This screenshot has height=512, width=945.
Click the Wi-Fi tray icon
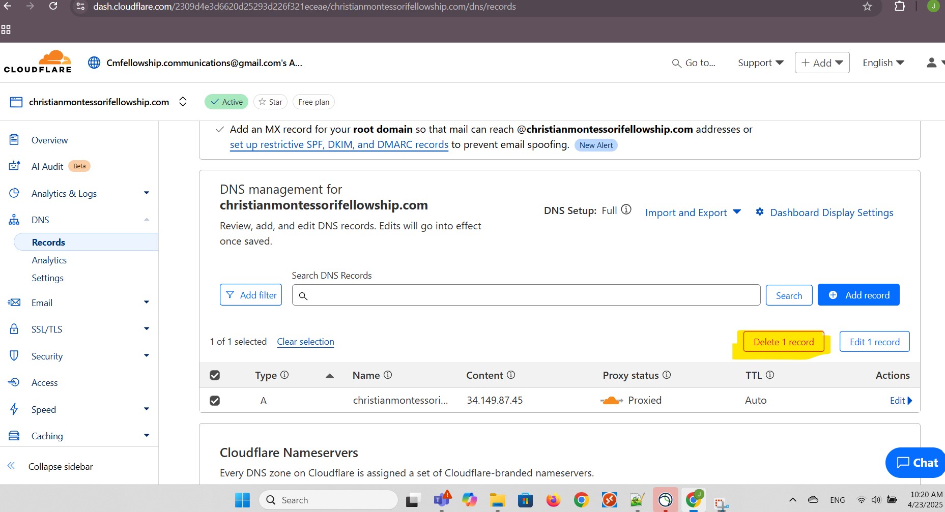tap(861, 500)
